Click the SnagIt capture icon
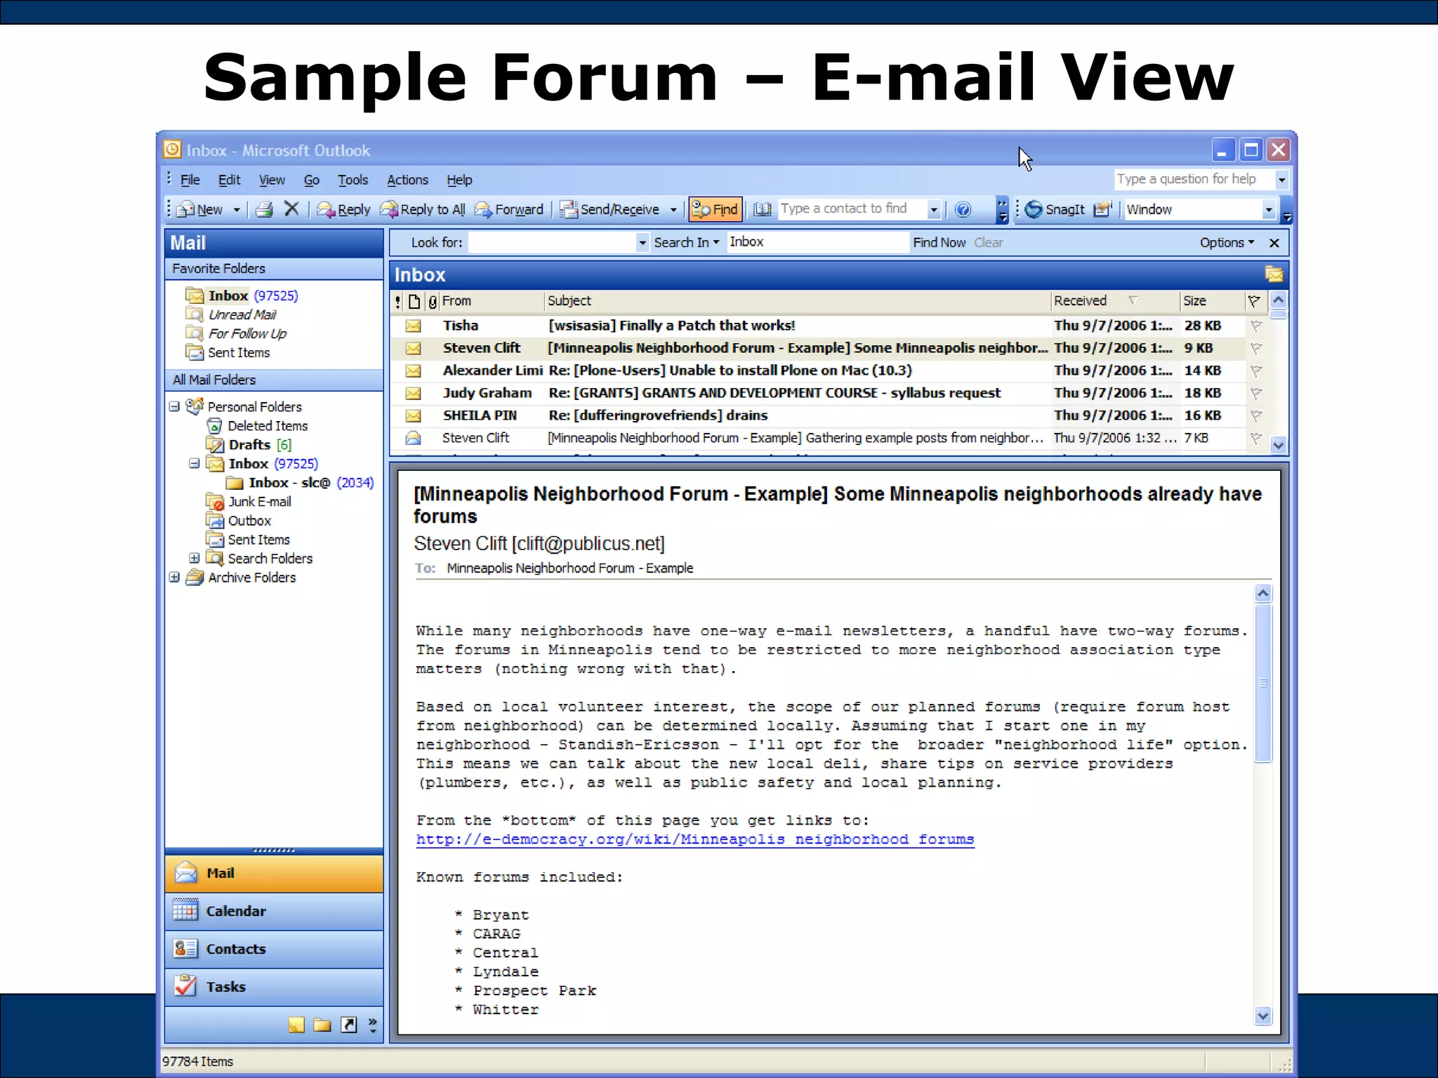Screen dimensions: 1438x1078 [1055, 209]
